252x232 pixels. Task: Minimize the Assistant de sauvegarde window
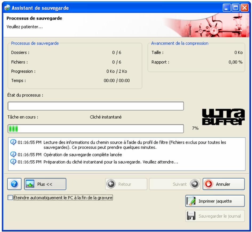[x=227, y=8]
